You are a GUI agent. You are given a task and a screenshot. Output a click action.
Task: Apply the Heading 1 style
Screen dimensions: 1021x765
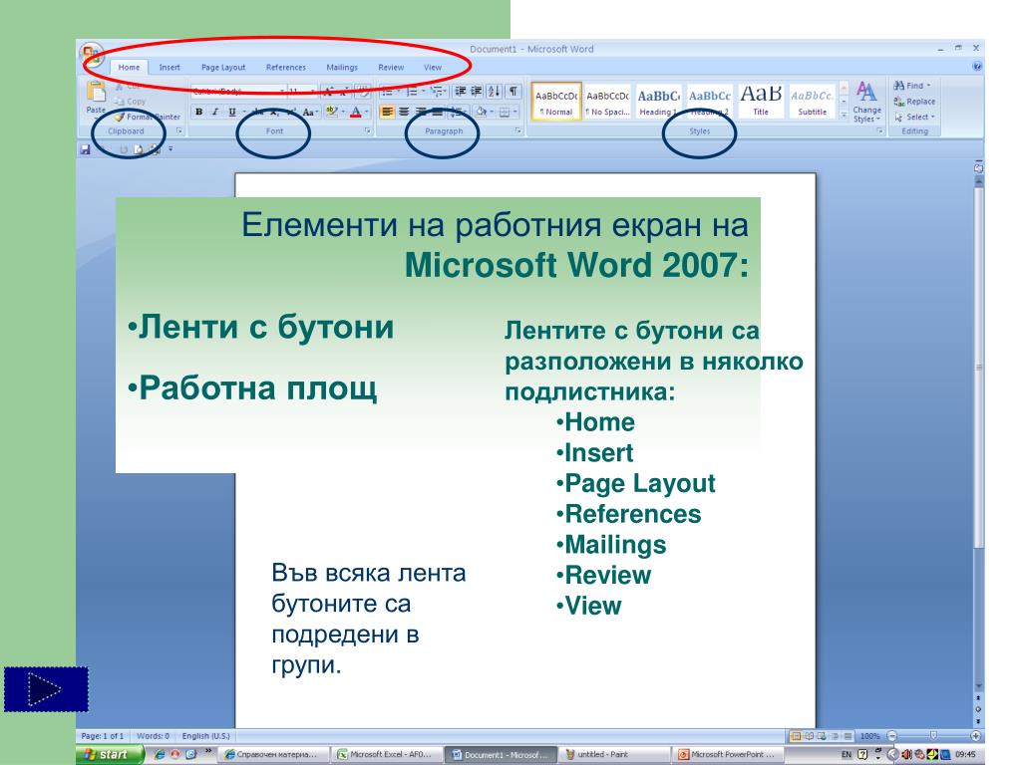[658, 102]
